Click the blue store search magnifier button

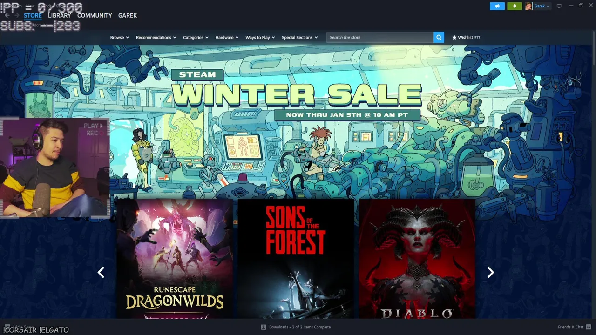click(x=439, y=37)
